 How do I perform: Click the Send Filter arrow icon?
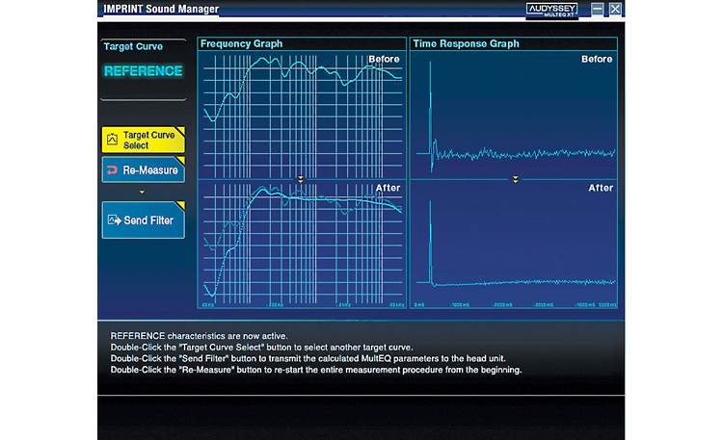coord(115,220)
